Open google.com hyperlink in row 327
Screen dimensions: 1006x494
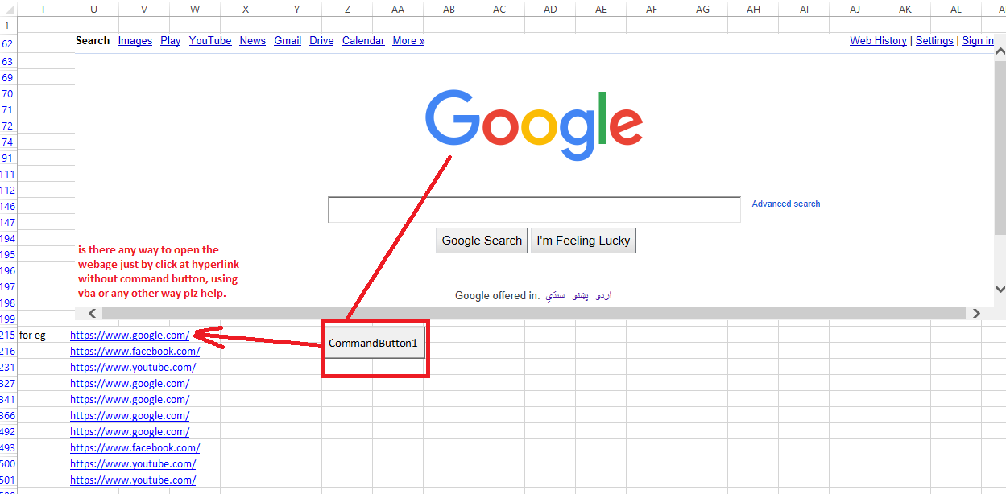click(x=130, y=384)
